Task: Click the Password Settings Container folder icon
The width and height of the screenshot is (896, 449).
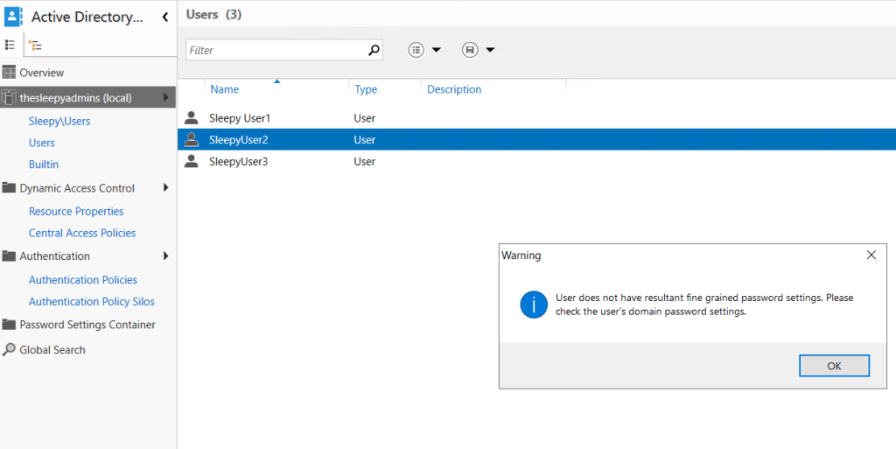Action: (x=10, y=325)
